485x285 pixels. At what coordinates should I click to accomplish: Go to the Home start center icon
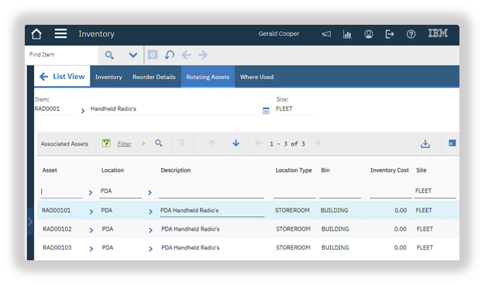[36, 34]
